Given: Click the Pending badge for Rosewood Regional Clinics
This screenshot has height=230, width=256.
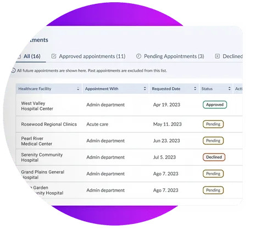Looking at the screenshot, I should point(213,124).
